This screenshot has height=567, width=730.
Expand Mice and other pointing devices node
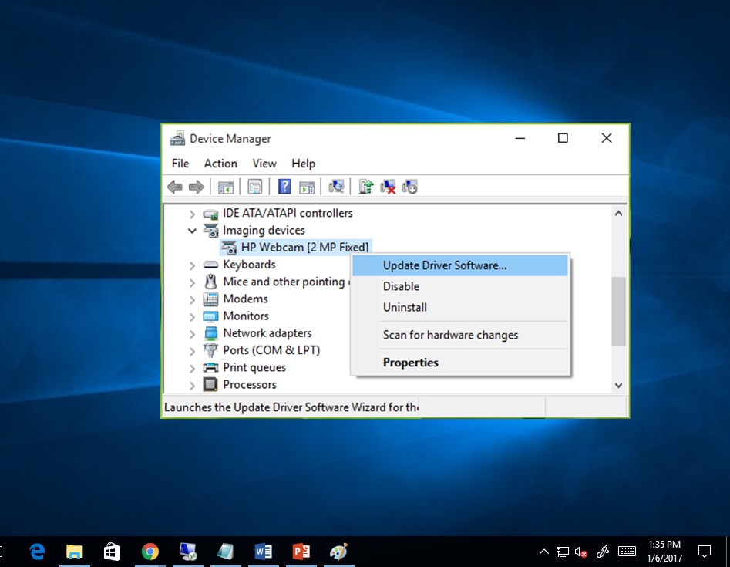tap(192, 283)
